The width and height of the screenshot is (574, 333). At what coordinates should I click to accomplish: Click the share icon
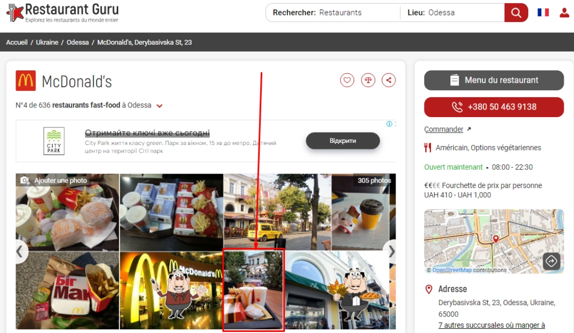[389, 80]
